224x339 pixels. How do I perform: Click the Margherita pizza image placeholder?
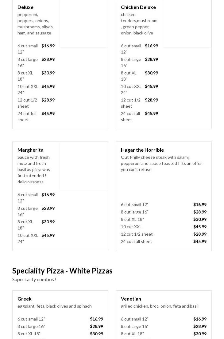click(x=84, y=166)
